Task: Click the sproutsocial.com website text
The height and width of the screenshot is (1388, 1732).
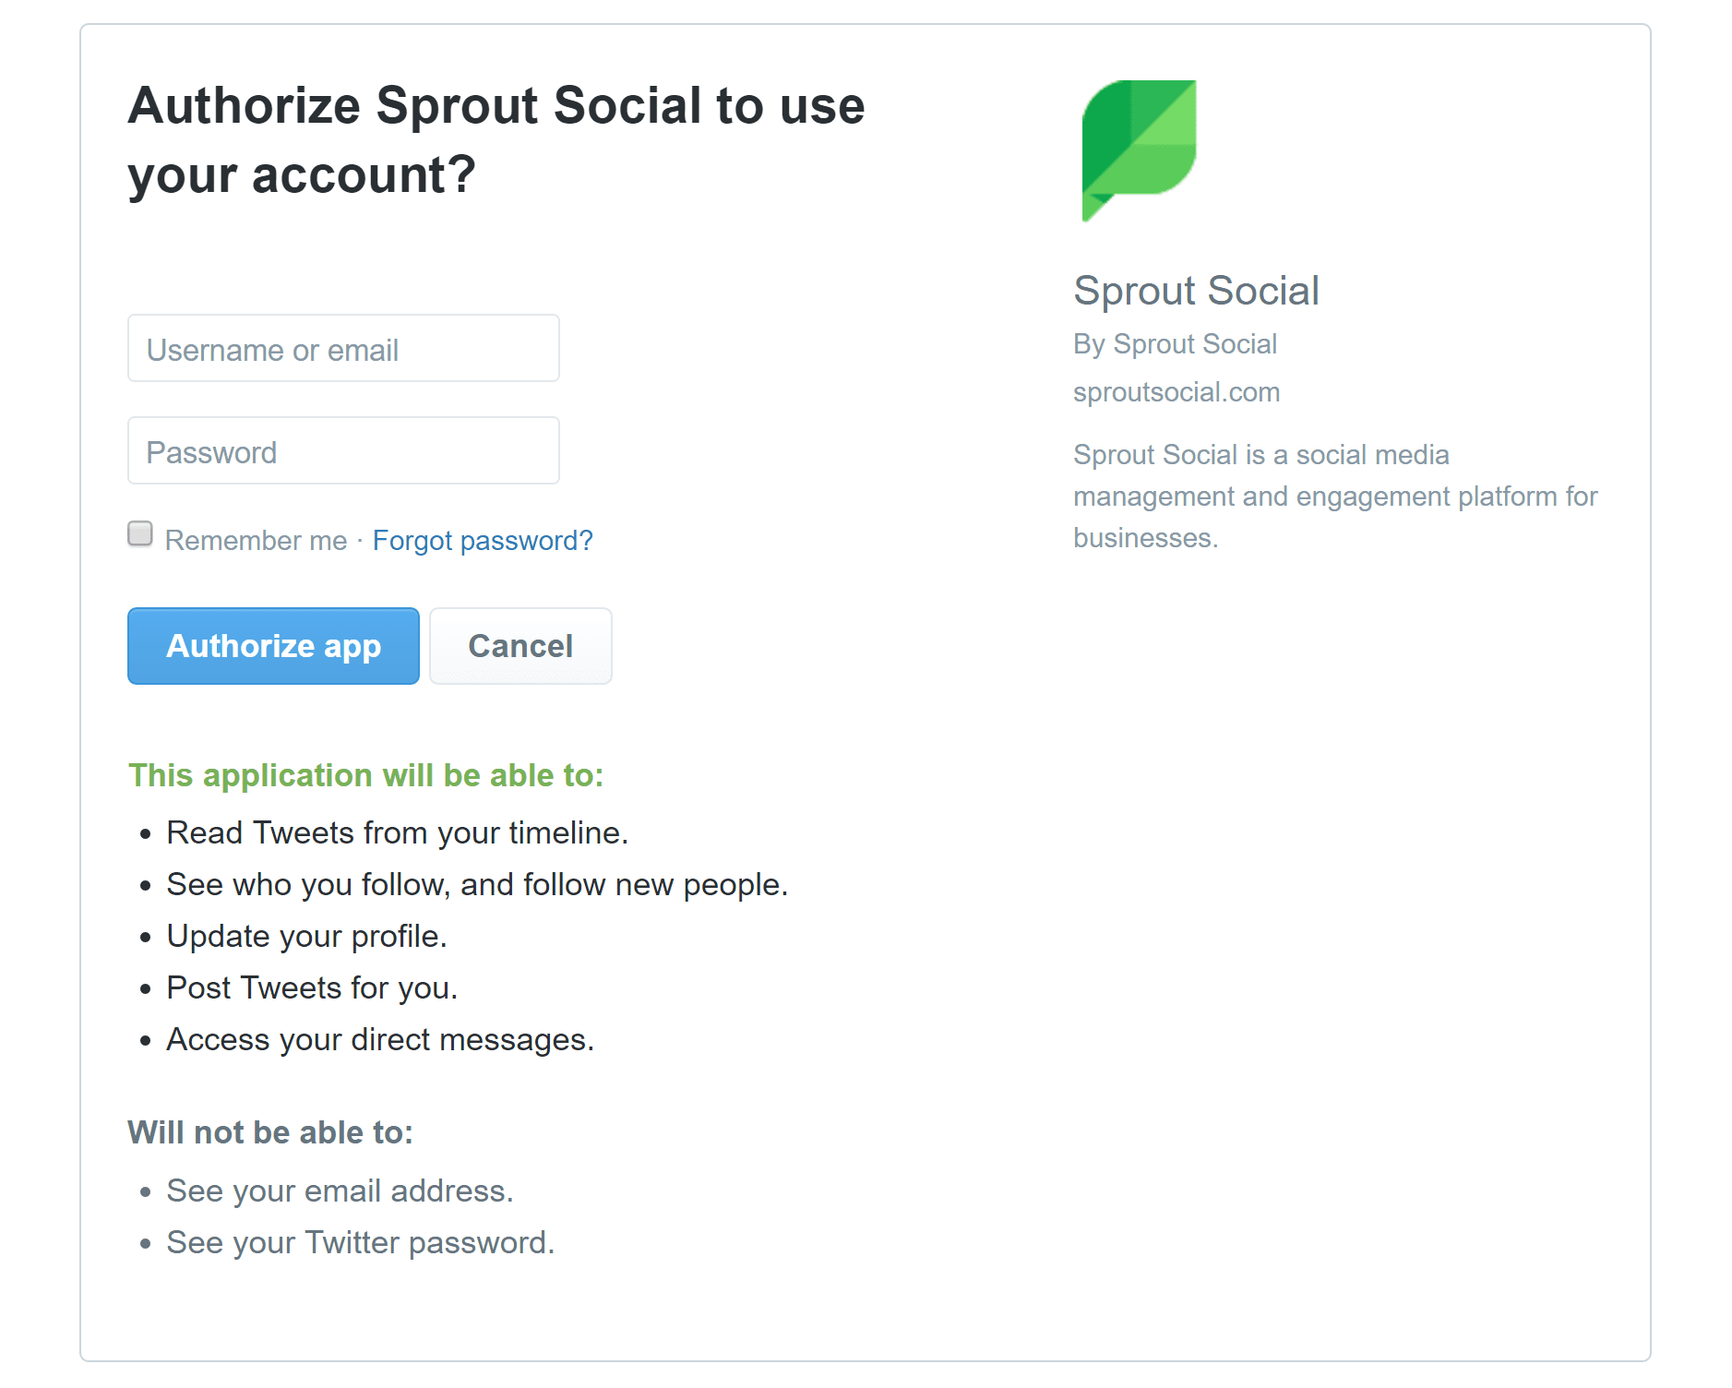Action: click(x=1176, y=392)
